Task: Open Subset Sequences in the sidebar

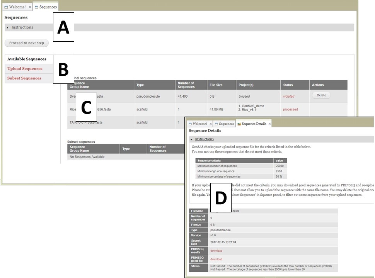Action: tap(24, 78)
